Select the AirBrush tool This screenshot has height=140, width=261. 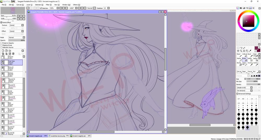tap(245, 55)
